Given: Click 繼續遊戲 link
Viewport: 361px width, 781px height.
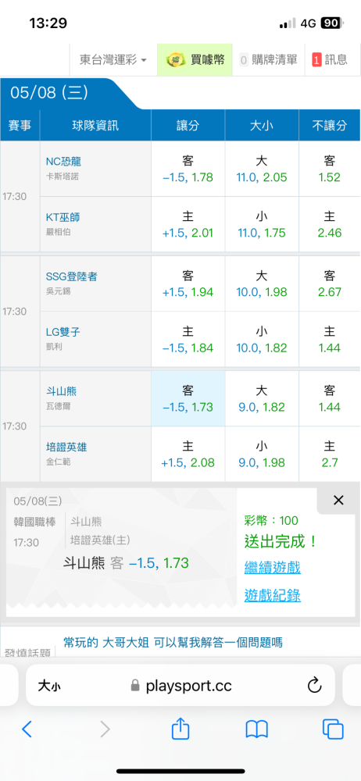Looking at the screenshot, I should click(272, 567).
